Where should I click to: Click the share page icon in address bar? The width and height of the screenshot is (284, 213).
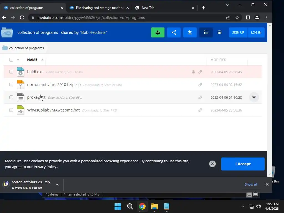pos(228,17)
